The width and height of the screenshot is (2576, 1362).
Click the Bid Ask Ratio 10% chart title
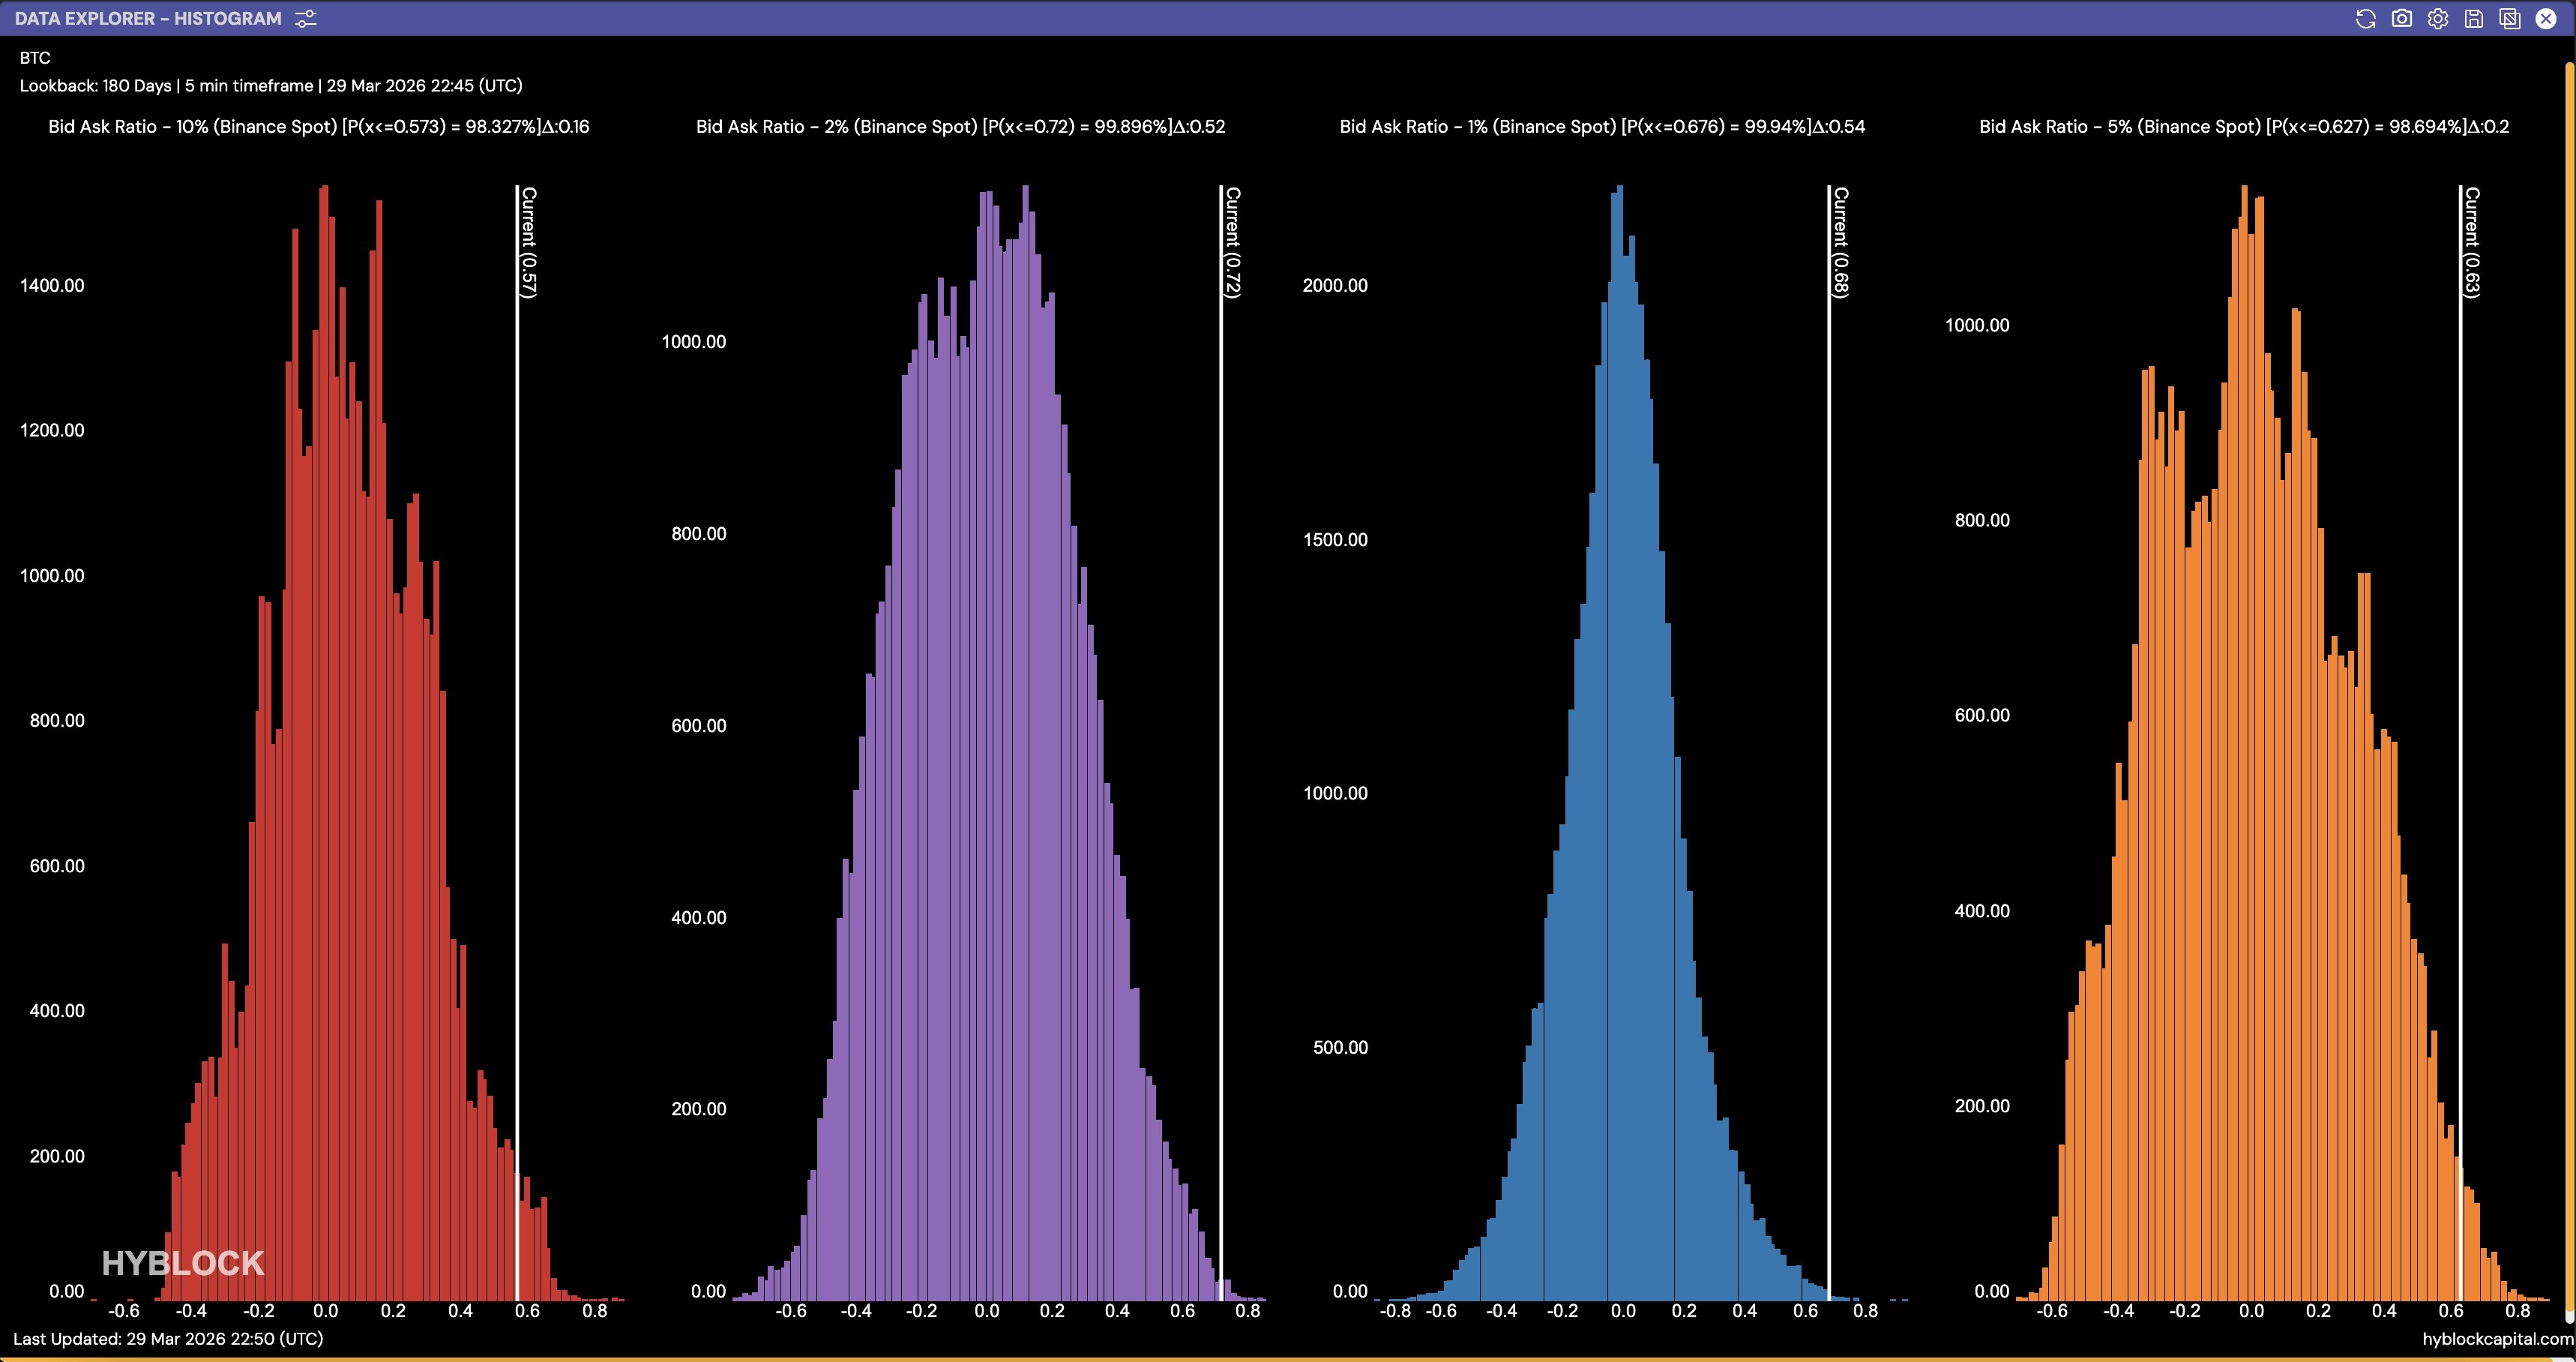[318, 127]
